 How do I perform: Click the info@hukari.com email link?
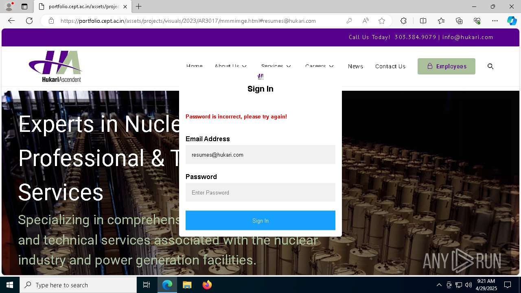coord(468,37)
